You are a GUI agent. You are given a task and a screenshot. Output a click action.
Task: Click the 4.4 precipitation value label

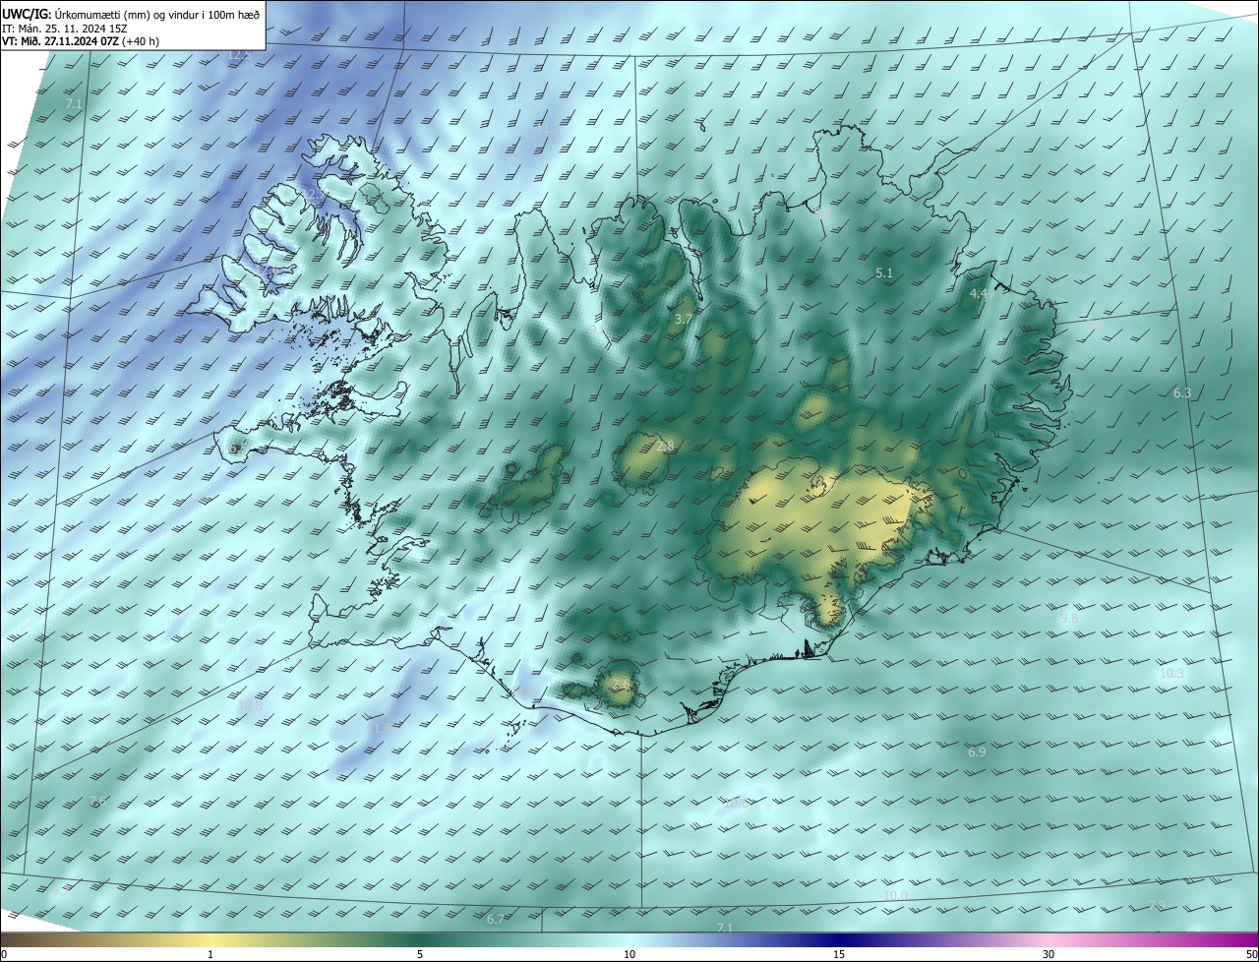click(978, 294)
